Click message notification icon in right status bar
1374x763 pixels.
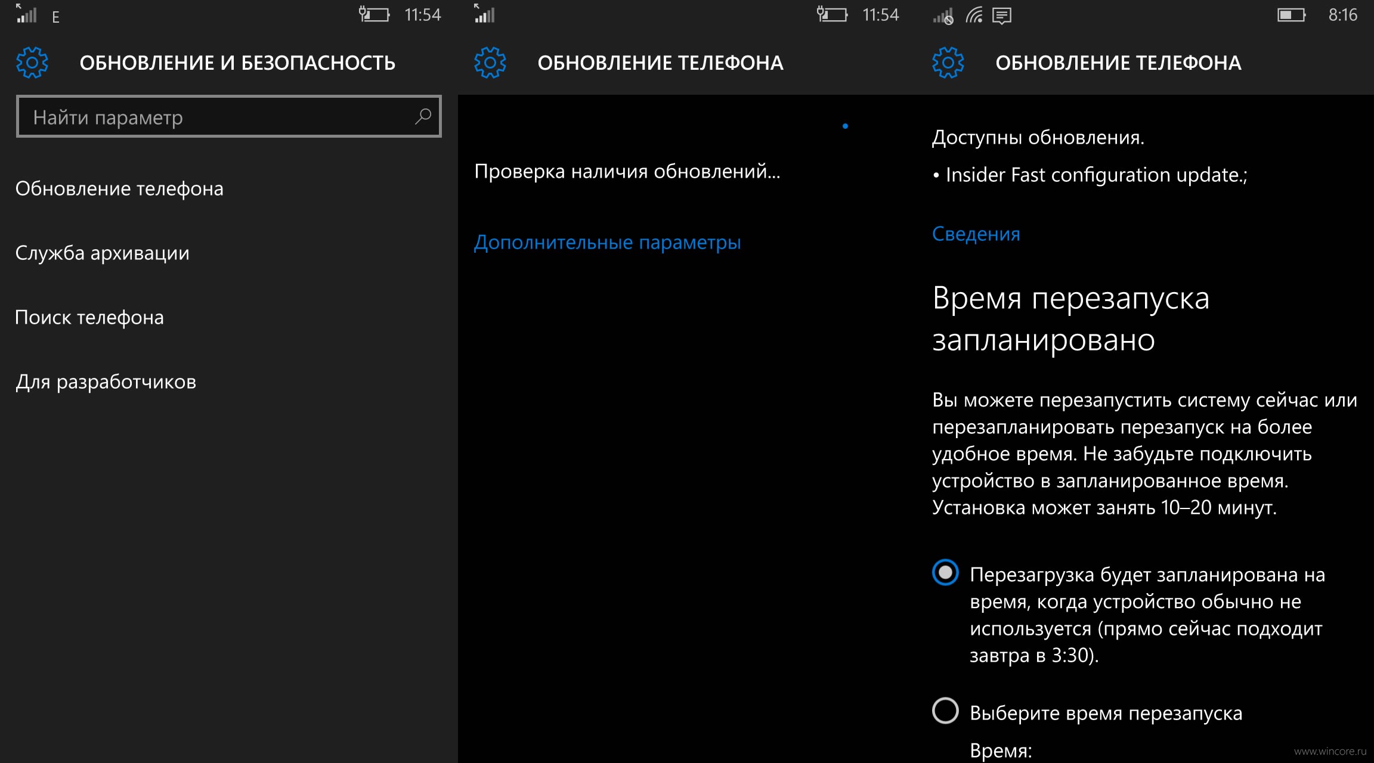[1002, 15]
